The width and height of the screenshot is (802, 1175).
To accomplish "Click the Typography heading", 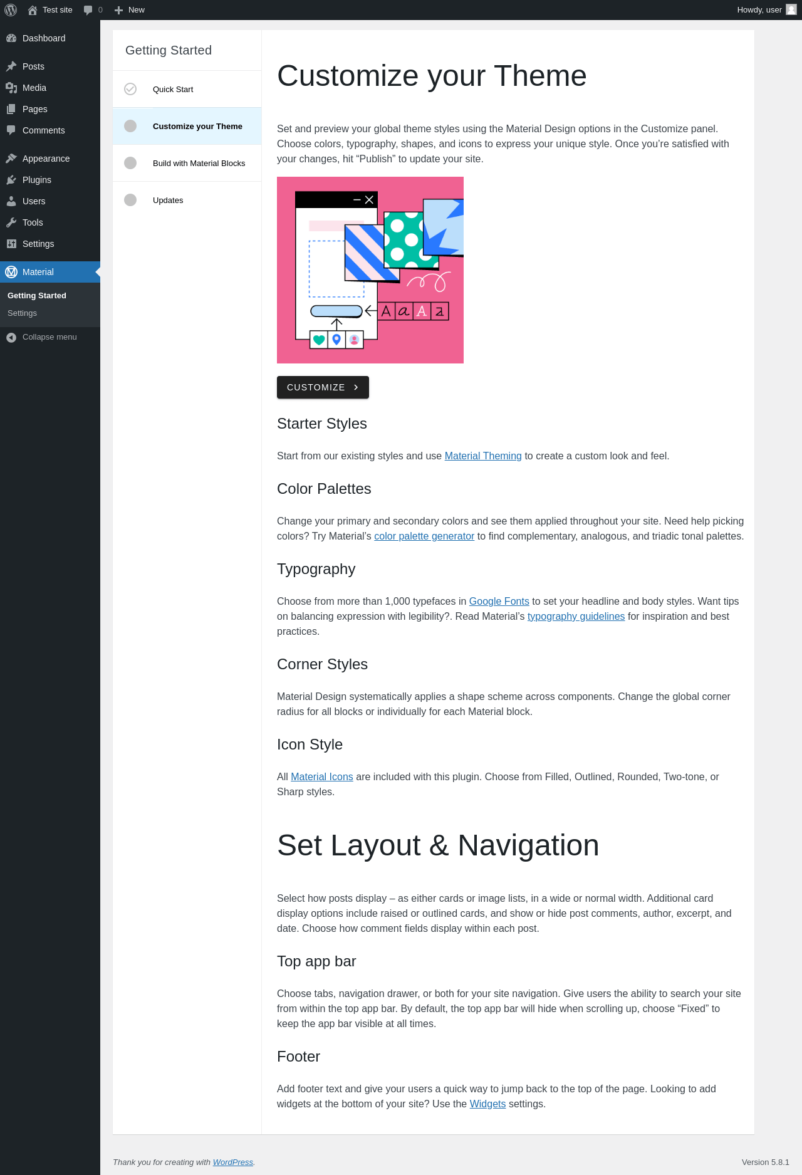I will [316, 569].
